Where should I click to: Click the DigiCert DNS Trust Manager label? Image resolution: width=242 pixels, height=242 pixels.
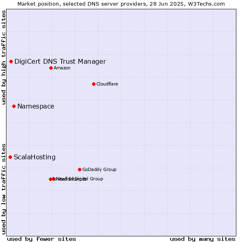click(x=60, y=62)
